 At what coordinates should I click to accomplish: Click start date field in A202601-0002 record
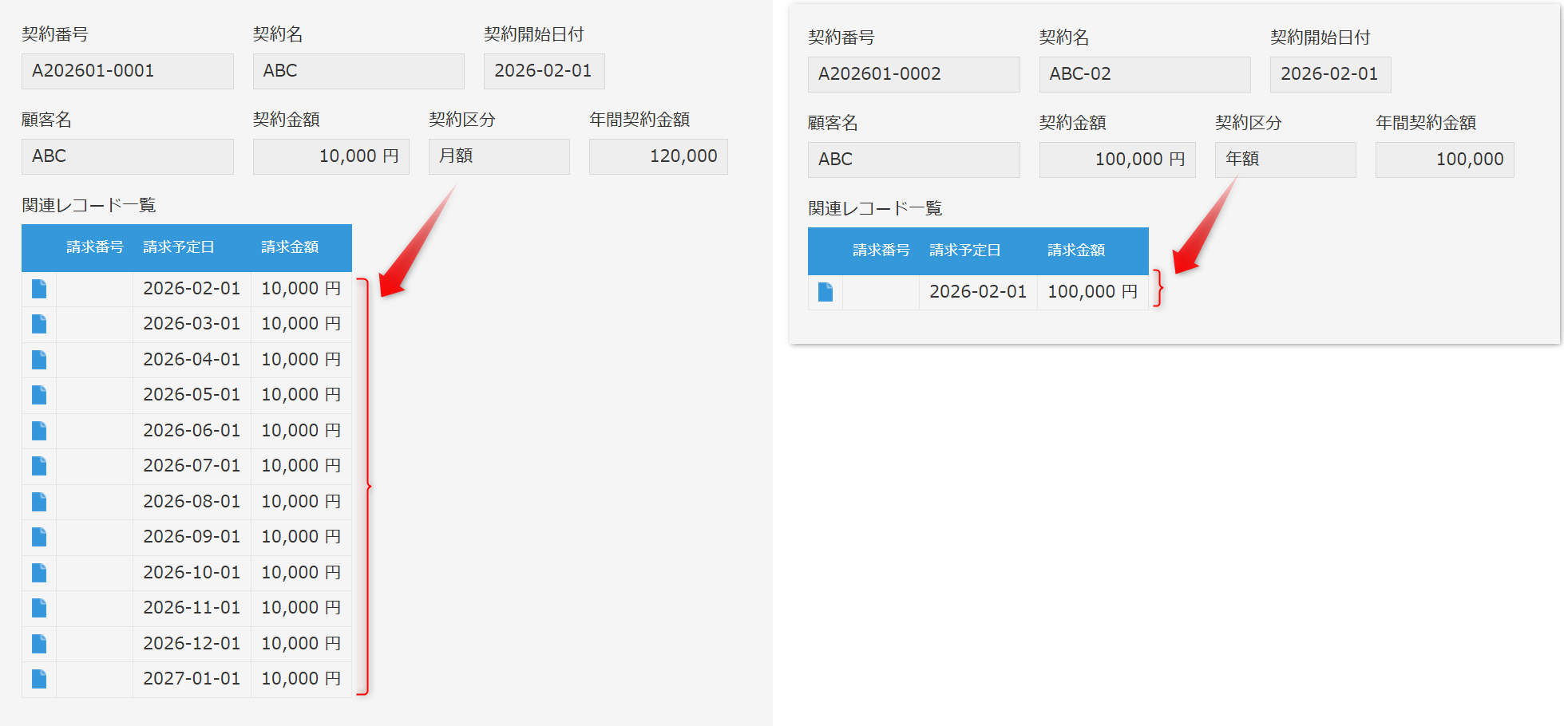tap(1331, 74)
